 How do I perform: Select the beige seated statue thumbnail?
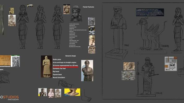point(58,93)
